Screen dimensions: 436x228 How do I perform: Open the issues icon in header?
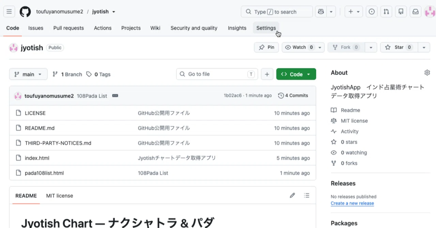[372, 12]
